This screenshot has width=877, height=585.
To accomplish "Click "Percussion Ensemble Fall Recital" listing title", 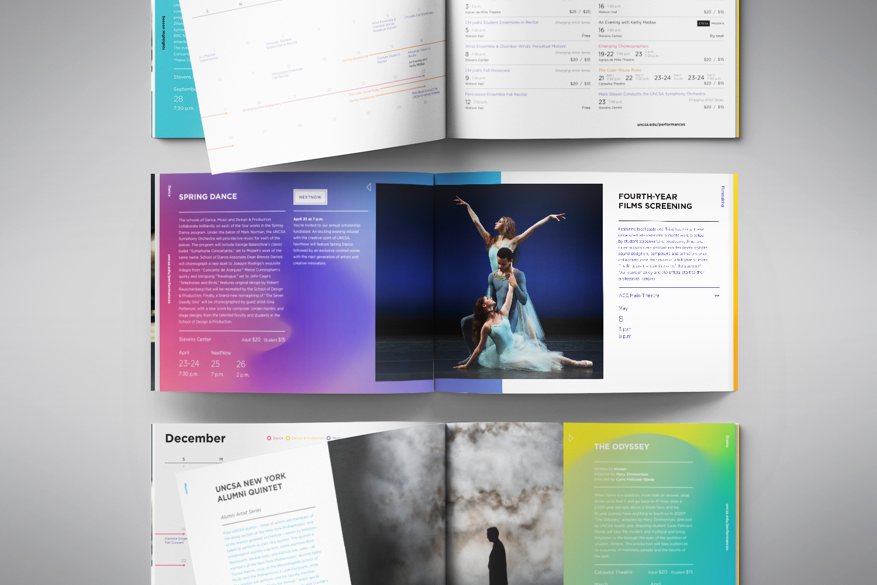I will click(496, 94).
